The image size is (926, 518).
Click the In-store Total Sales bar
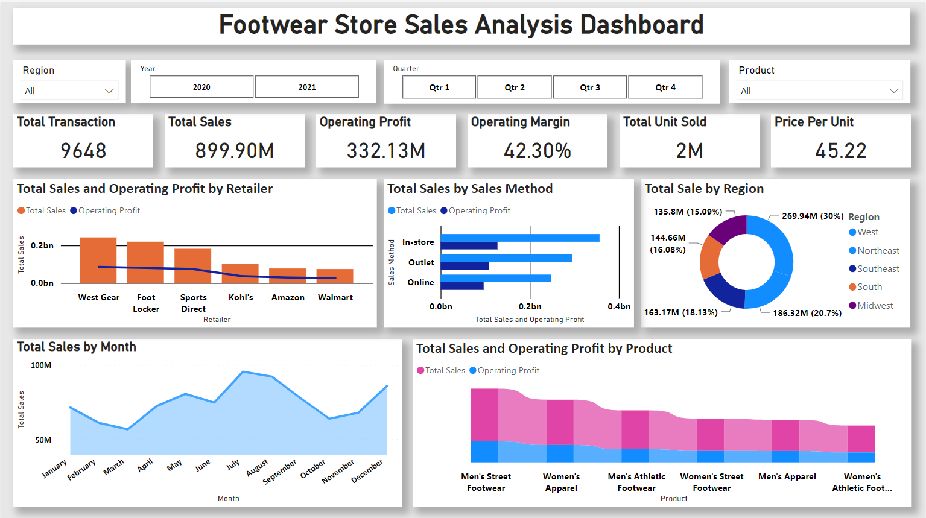[x=520, y=238]
